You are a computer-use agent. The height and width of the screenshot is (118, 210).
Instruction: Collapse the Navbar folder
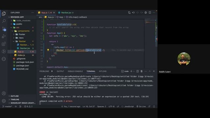coord(22,41)
